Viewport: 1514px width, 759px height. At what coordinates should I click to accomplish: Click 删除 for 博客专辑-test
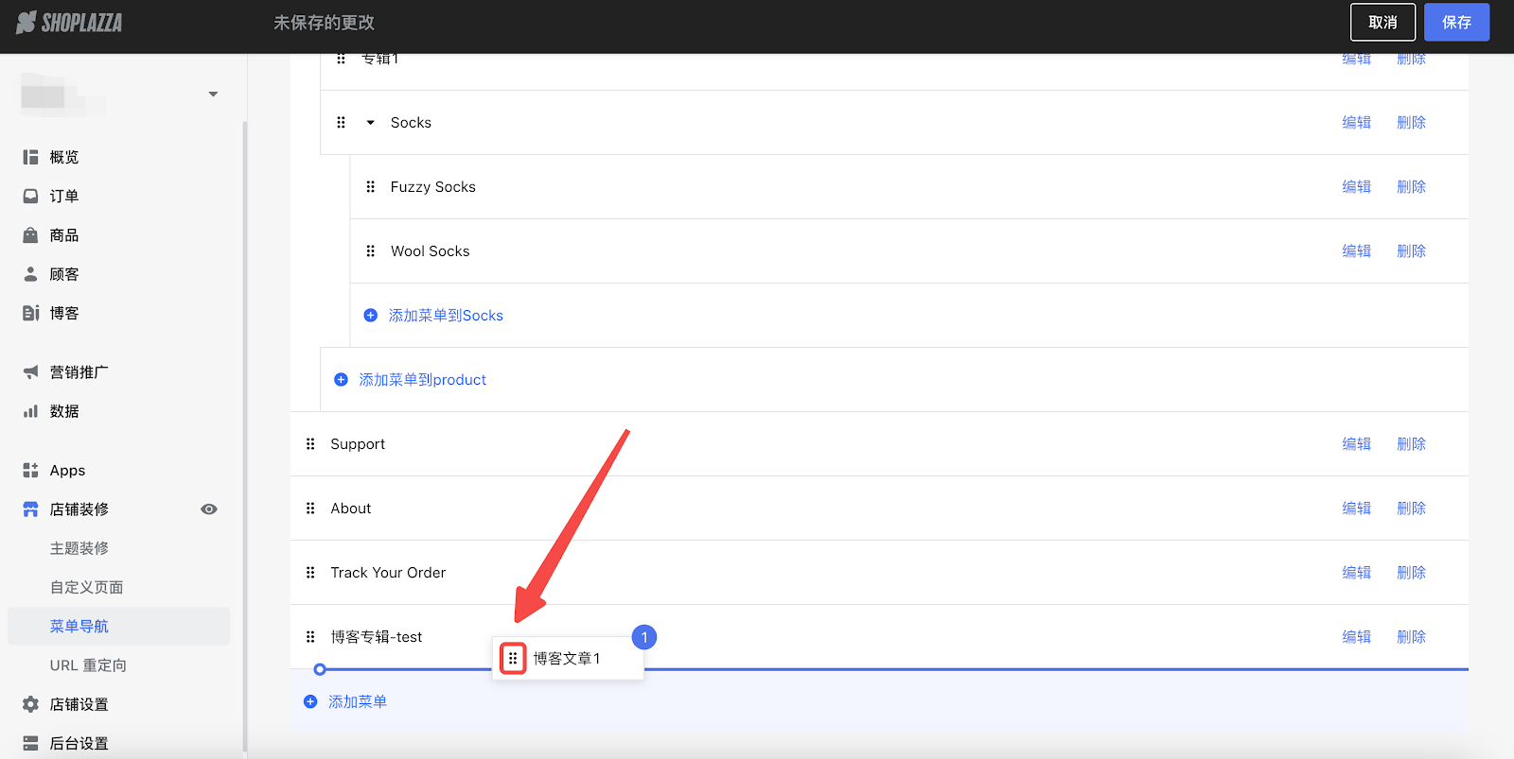(1411, 636)
